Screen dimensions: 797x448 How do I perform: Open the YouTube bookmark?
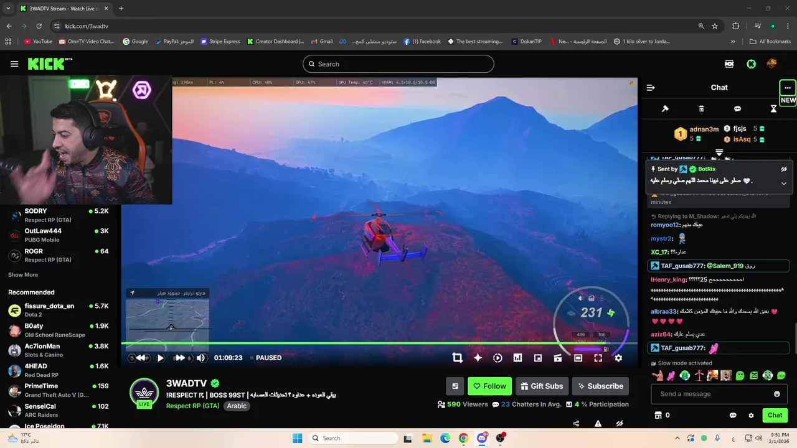38,42
